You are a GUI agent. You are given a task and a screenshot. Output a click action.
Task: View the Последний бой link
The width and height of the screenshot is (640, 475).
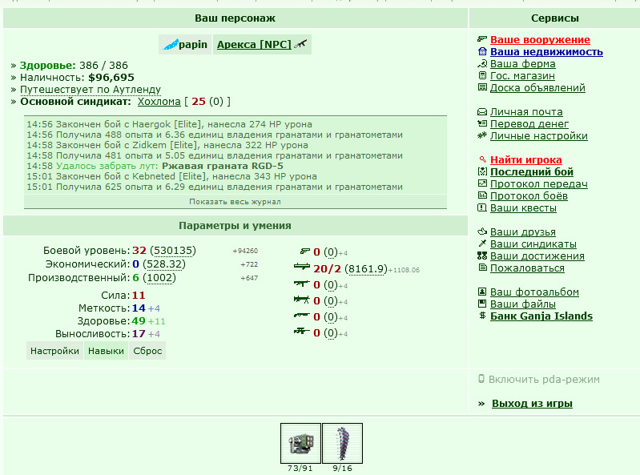click(531, 171)
